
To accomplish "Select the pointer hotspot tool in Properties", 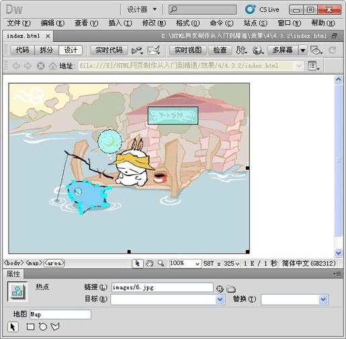I will tap(13, 327).
